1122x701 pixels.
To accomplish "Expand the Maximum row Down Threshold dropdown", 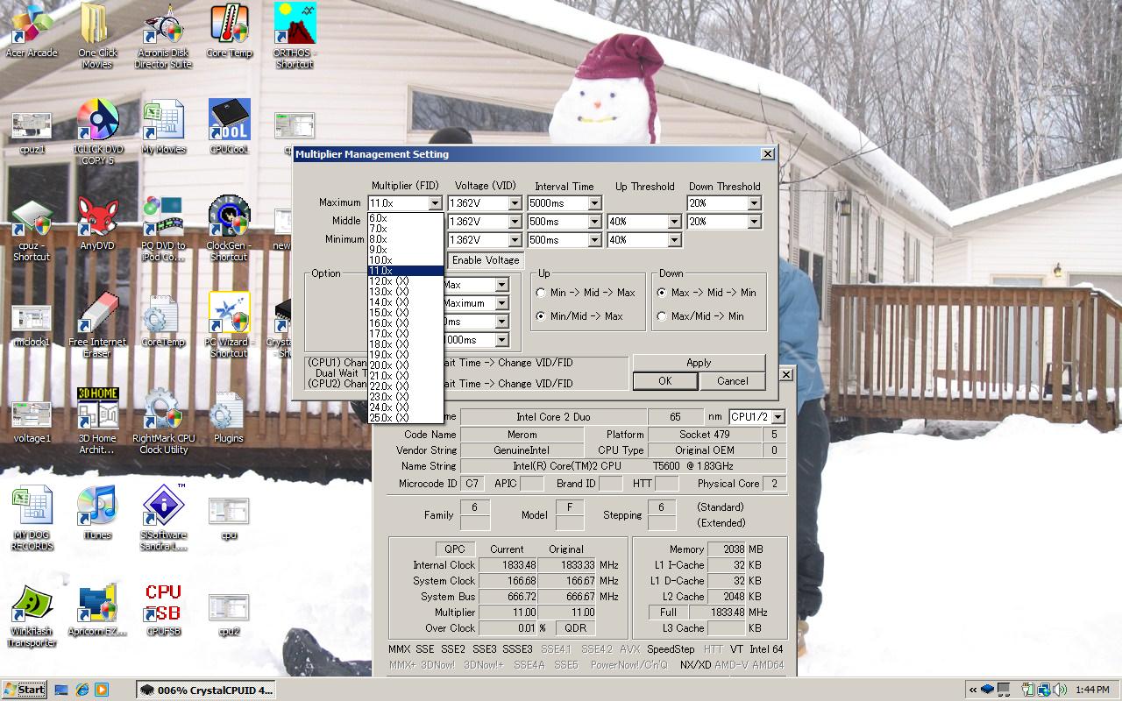I will pyautogui.click(x=754, y=203).
